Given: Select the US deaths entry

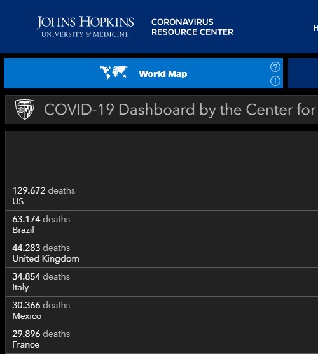Looking at the screenshot, I should pyautogui.click(x=162, y=195).
